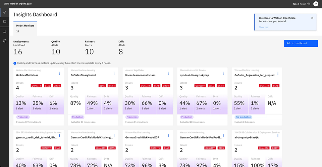Click Production tag on GoSalesMulticlass card

[23, 117]
